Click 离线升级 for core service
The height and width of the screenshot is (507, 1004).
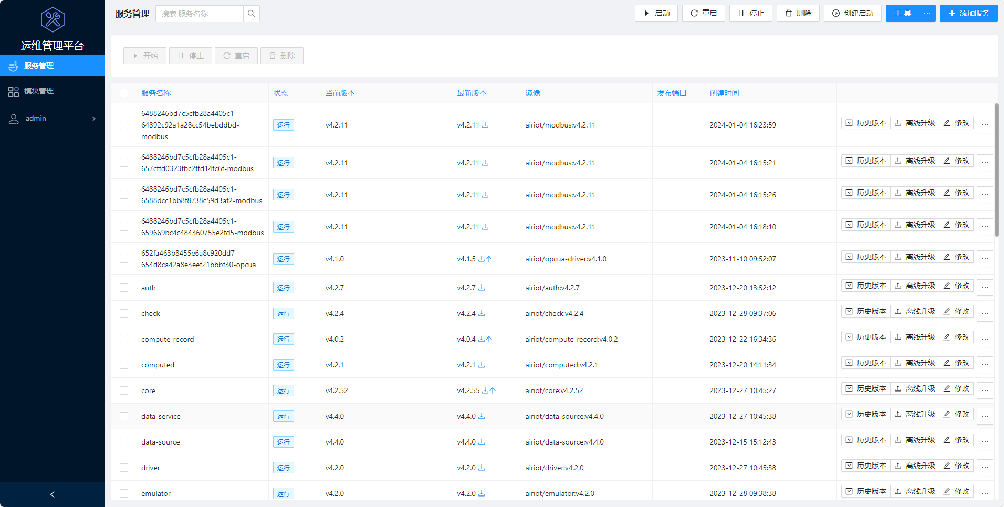tap(915, 388)
